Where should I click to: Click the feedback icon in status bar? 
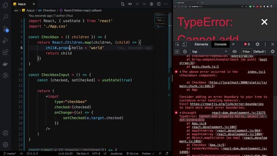pyautogui.click(x=160, y=153)
